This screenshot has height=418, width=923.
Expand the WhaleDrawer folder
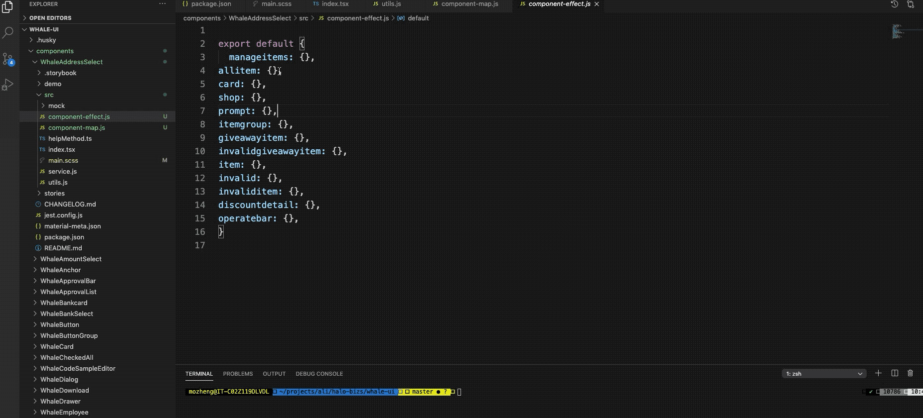pyautogui.click(x=97, y=402)
